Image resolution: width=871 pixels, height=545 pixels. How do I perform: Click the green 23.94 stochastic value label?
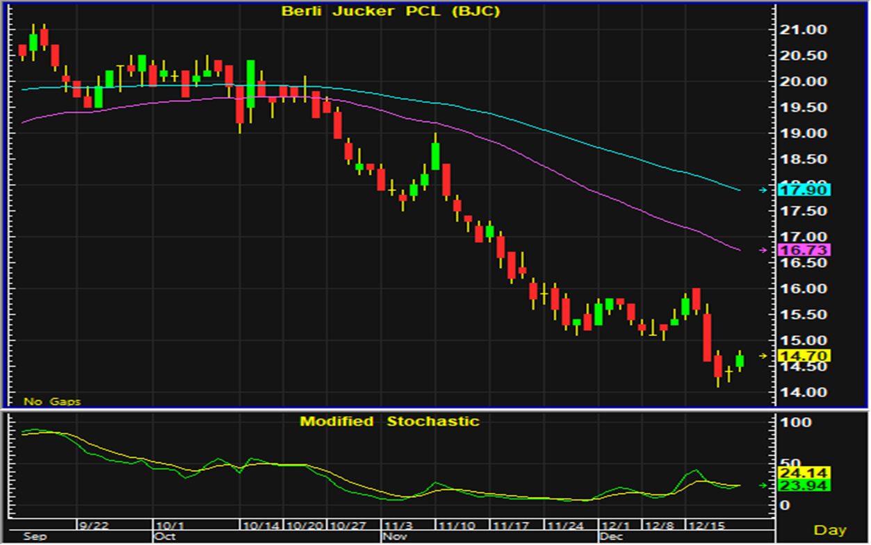click(x=805, y=486)
